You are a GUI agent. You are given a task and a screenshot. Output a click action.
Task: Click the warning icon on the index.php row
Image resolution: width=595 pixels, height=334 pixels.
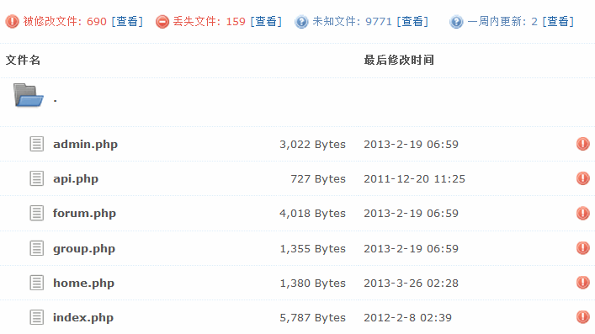[x=583, y=317]
